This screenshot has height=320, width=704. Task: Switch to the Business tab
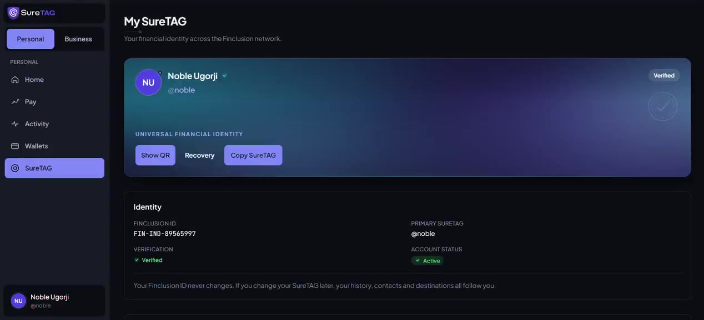tap(78, 39)
